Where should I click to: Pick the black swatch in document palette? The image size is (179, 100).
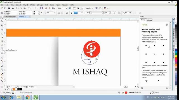pos(21,89)
